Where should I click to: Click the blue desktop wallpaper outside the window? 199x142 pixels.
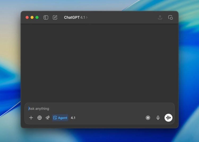point(188,79)
